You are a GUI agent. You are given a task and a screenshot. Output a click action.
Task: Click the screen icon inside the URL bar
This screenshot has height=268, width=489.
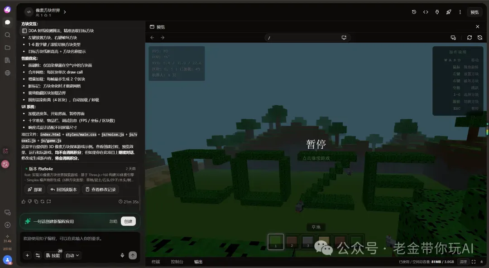click(x=344, y=38)
